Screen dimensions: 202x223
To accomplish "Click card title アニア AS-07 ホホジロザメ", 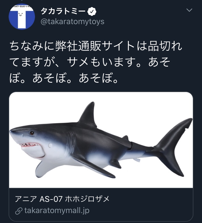I will [x=62, y=199].
